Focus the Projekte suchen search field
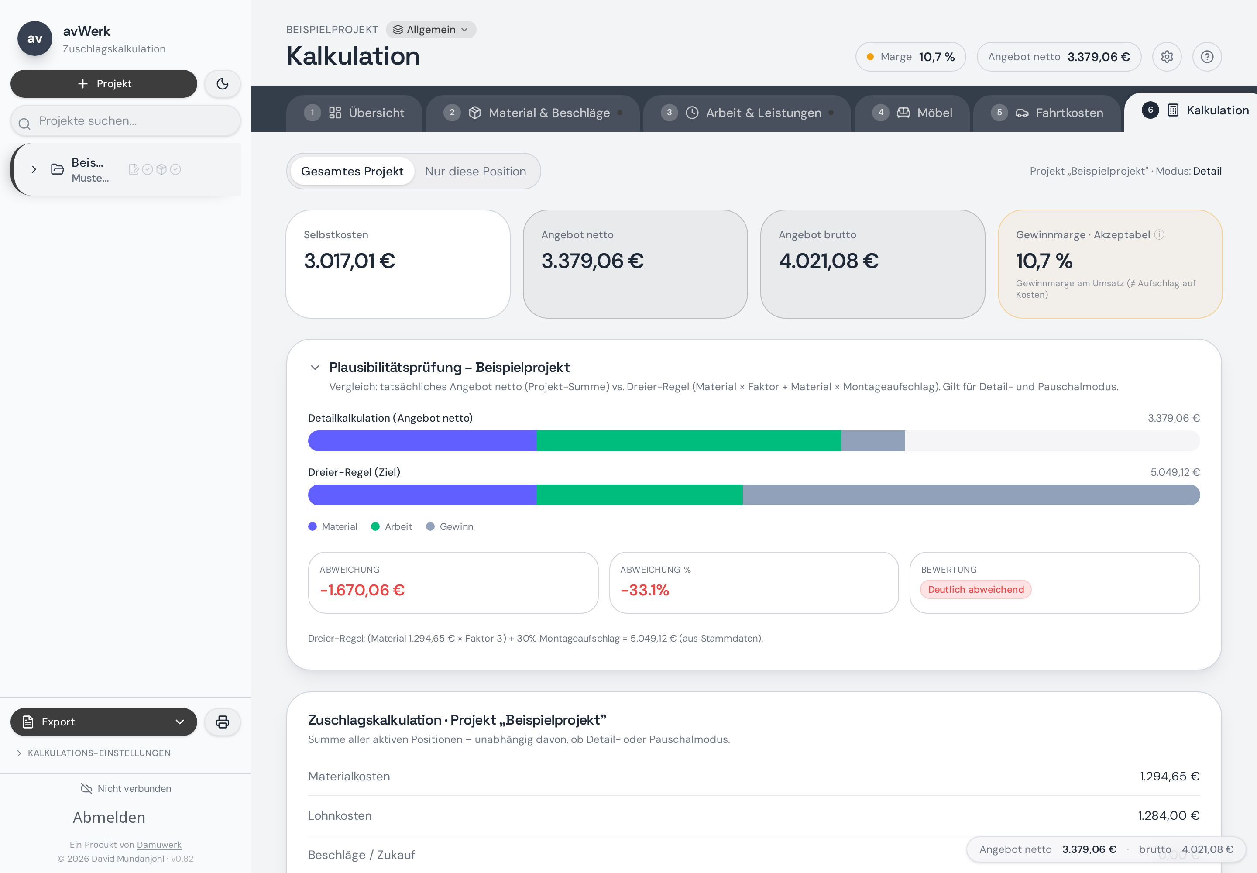The width and height of the screenshot is (1257, 873). pos(126,121)
